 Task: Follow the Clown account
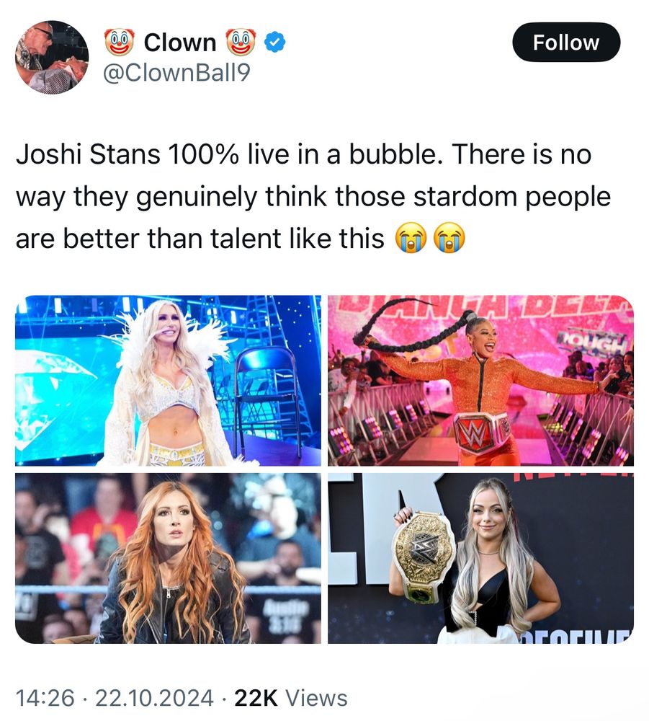(566, 43)
